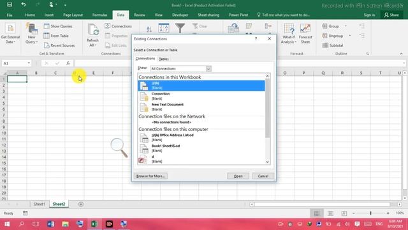
Task: Open Recent Sources
Action: coord(59,45)
